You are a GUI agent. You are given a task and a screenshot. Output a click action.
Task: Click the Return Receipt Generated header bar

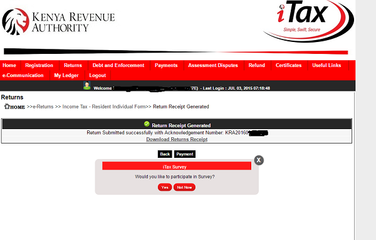(177, 124)
